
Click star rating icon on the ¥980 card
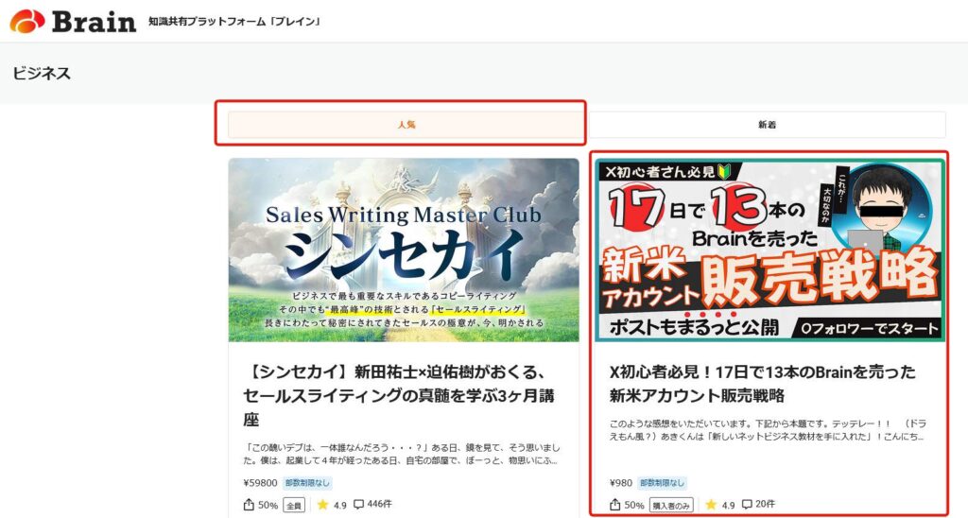tap(711, 505)
